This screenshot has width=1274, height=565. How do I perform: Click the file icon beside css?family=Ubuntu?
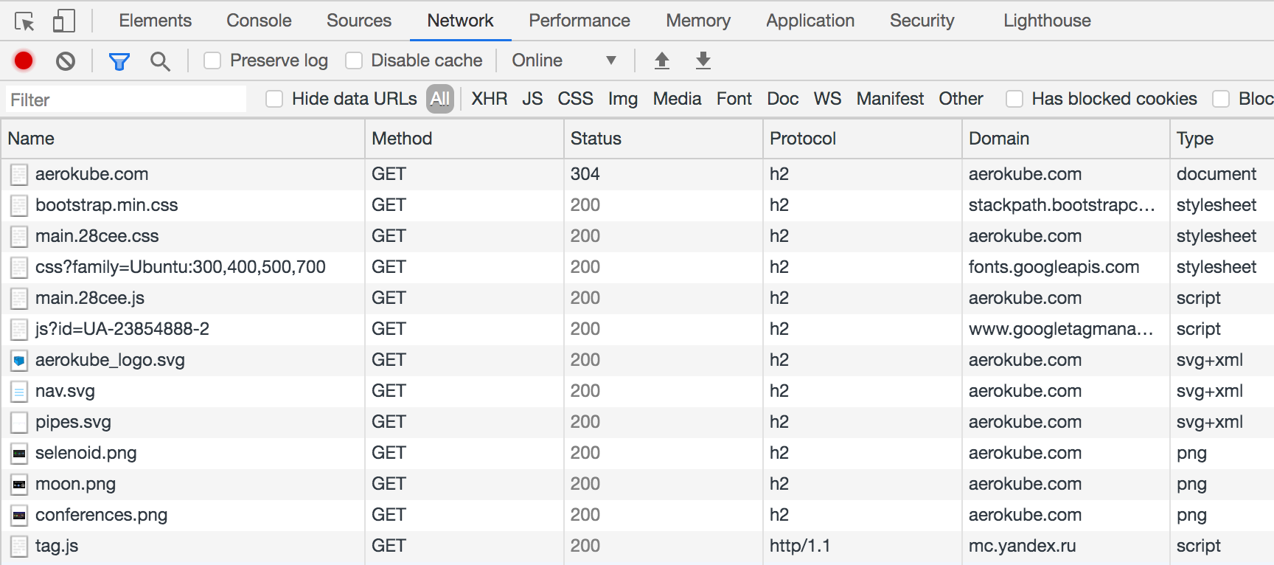click(19, 268)
